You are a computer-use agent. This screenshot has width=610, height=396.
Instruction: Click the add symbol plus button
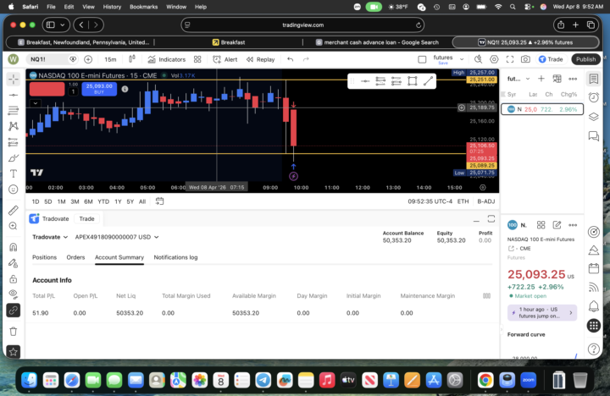(x=88, y=59)
